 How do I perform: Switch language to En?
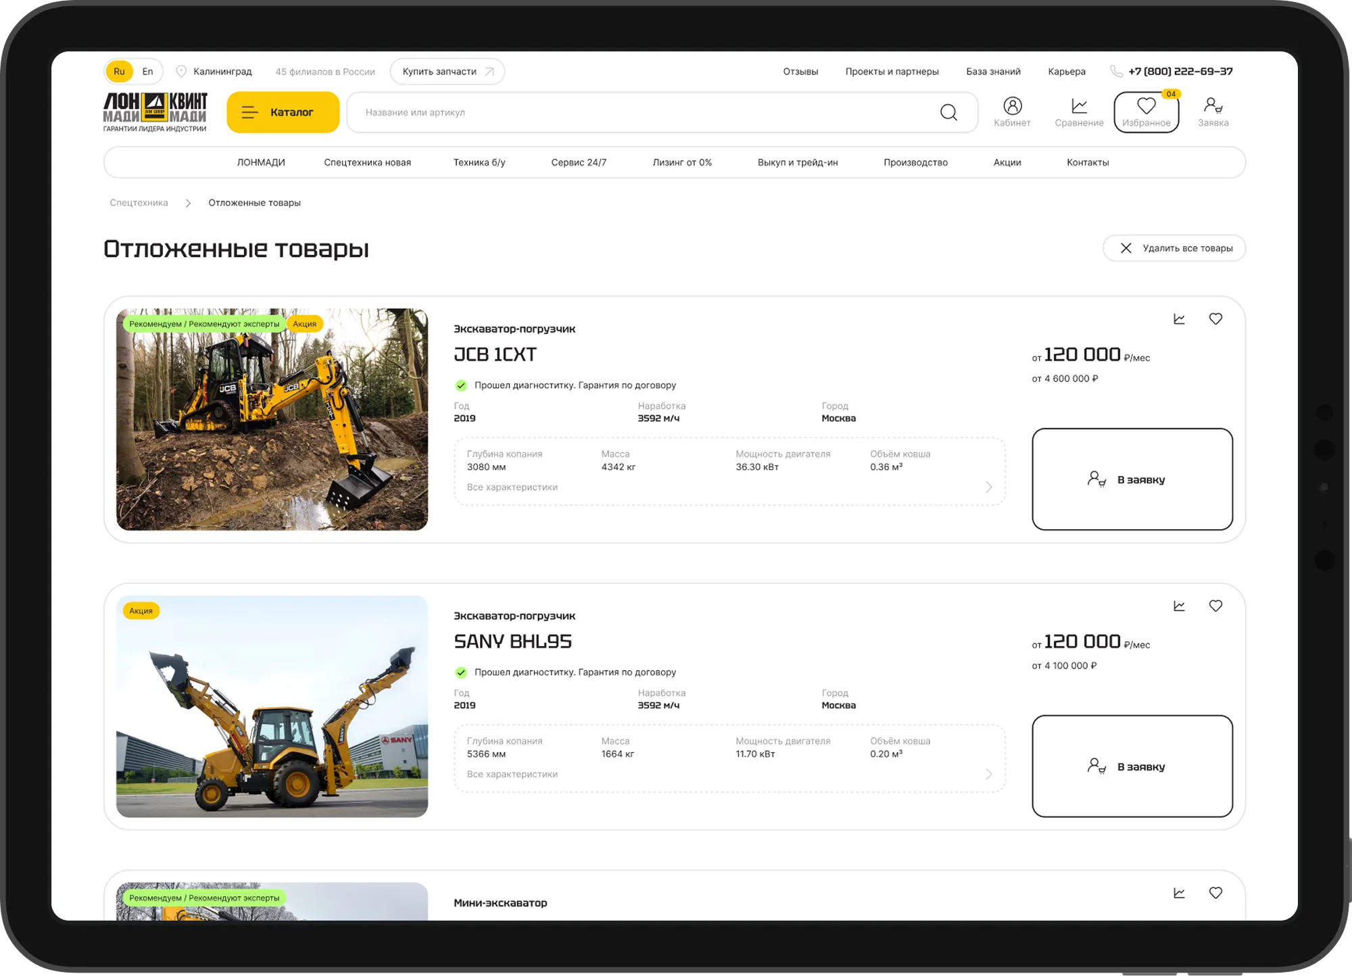147,72
